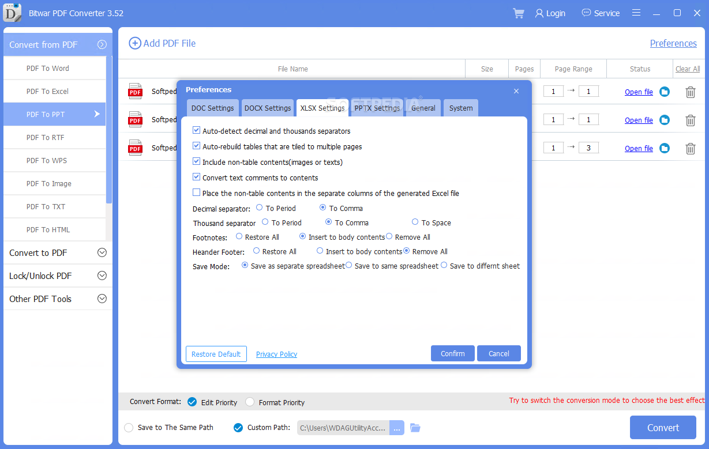Click the Add PDF File plus icon
Image resolution: width=709 pixels, height=449 pixels.
tap(134, 43)
